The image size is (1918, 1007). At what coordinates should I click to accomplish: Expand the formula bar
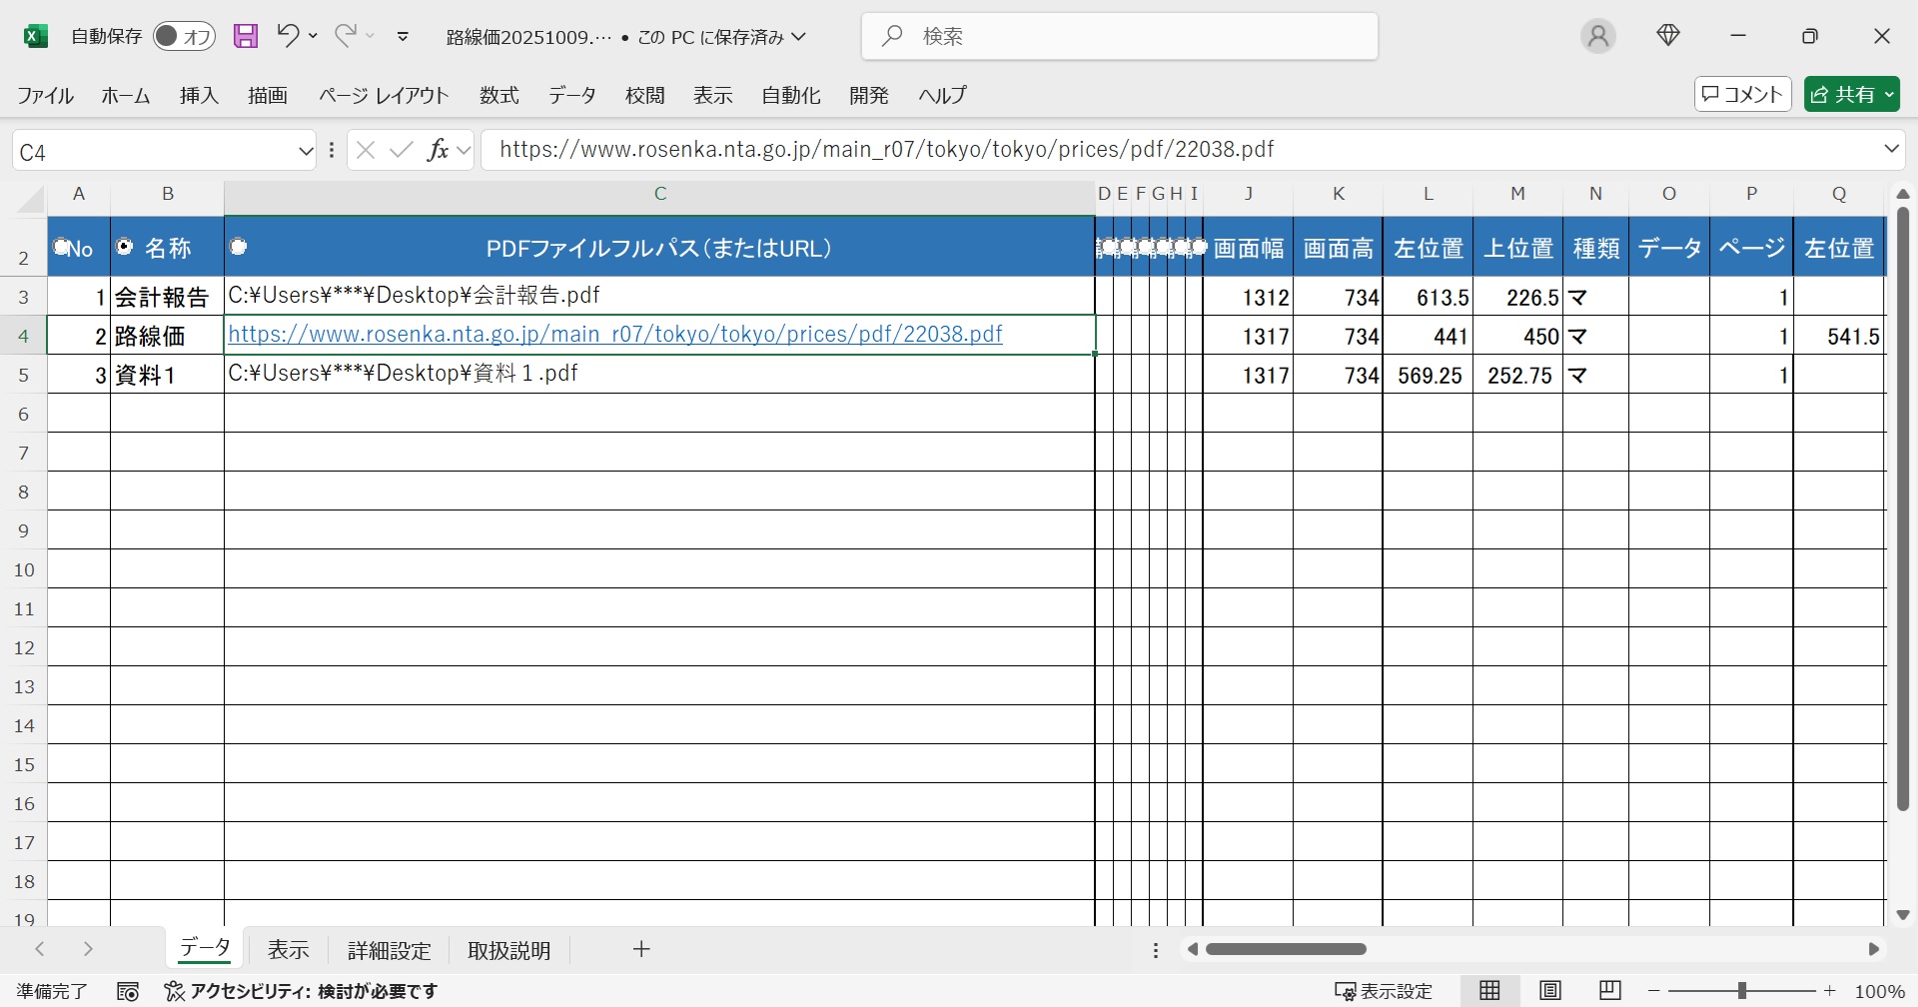pyautogui.click(x=1891, y=150)
